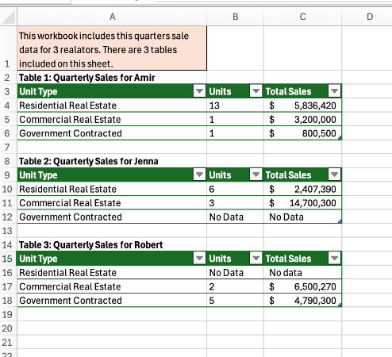Select row 7 header
This screenshot has height=357, width=392.
coord(9,147)
